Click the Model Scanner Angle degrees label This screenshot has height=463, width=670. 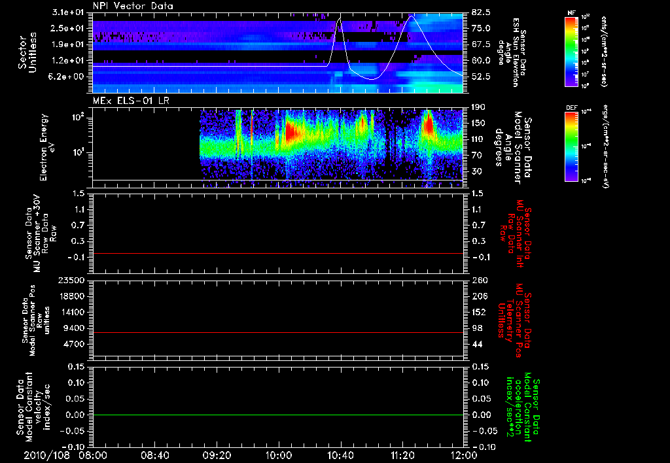(513, 148)
